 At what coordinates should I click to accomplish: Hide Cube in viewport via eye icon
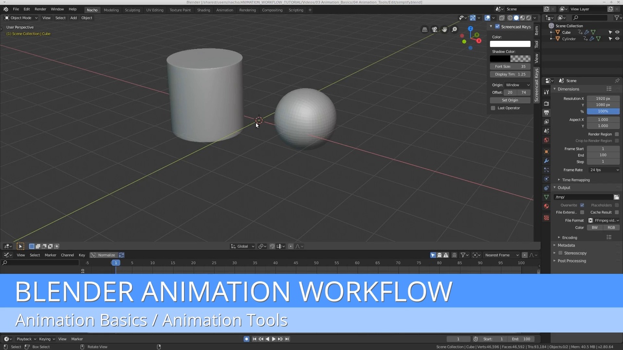click(x=617, y=32)
